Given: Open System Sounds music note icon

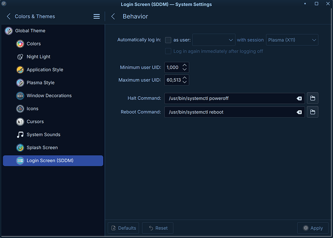Looking at the screenshot, I should (x=20, y=135).
